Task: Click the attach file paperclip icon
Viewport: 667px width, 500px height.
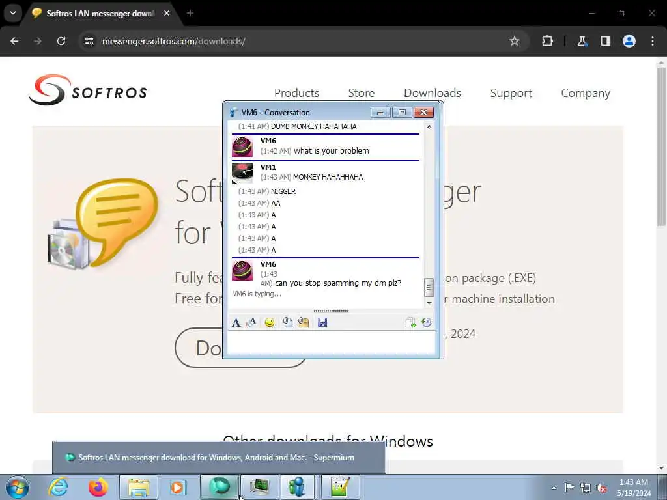Action: (x=287, y=322)
